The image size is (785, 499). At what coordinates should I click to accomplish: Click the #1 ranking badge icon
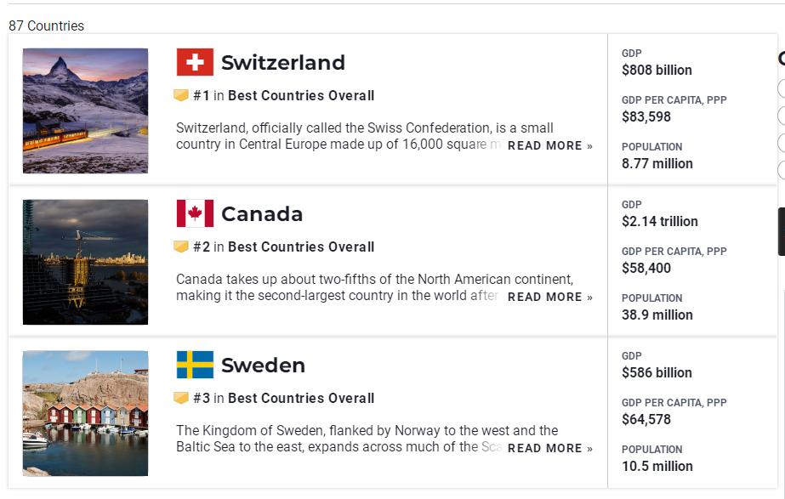181,96
